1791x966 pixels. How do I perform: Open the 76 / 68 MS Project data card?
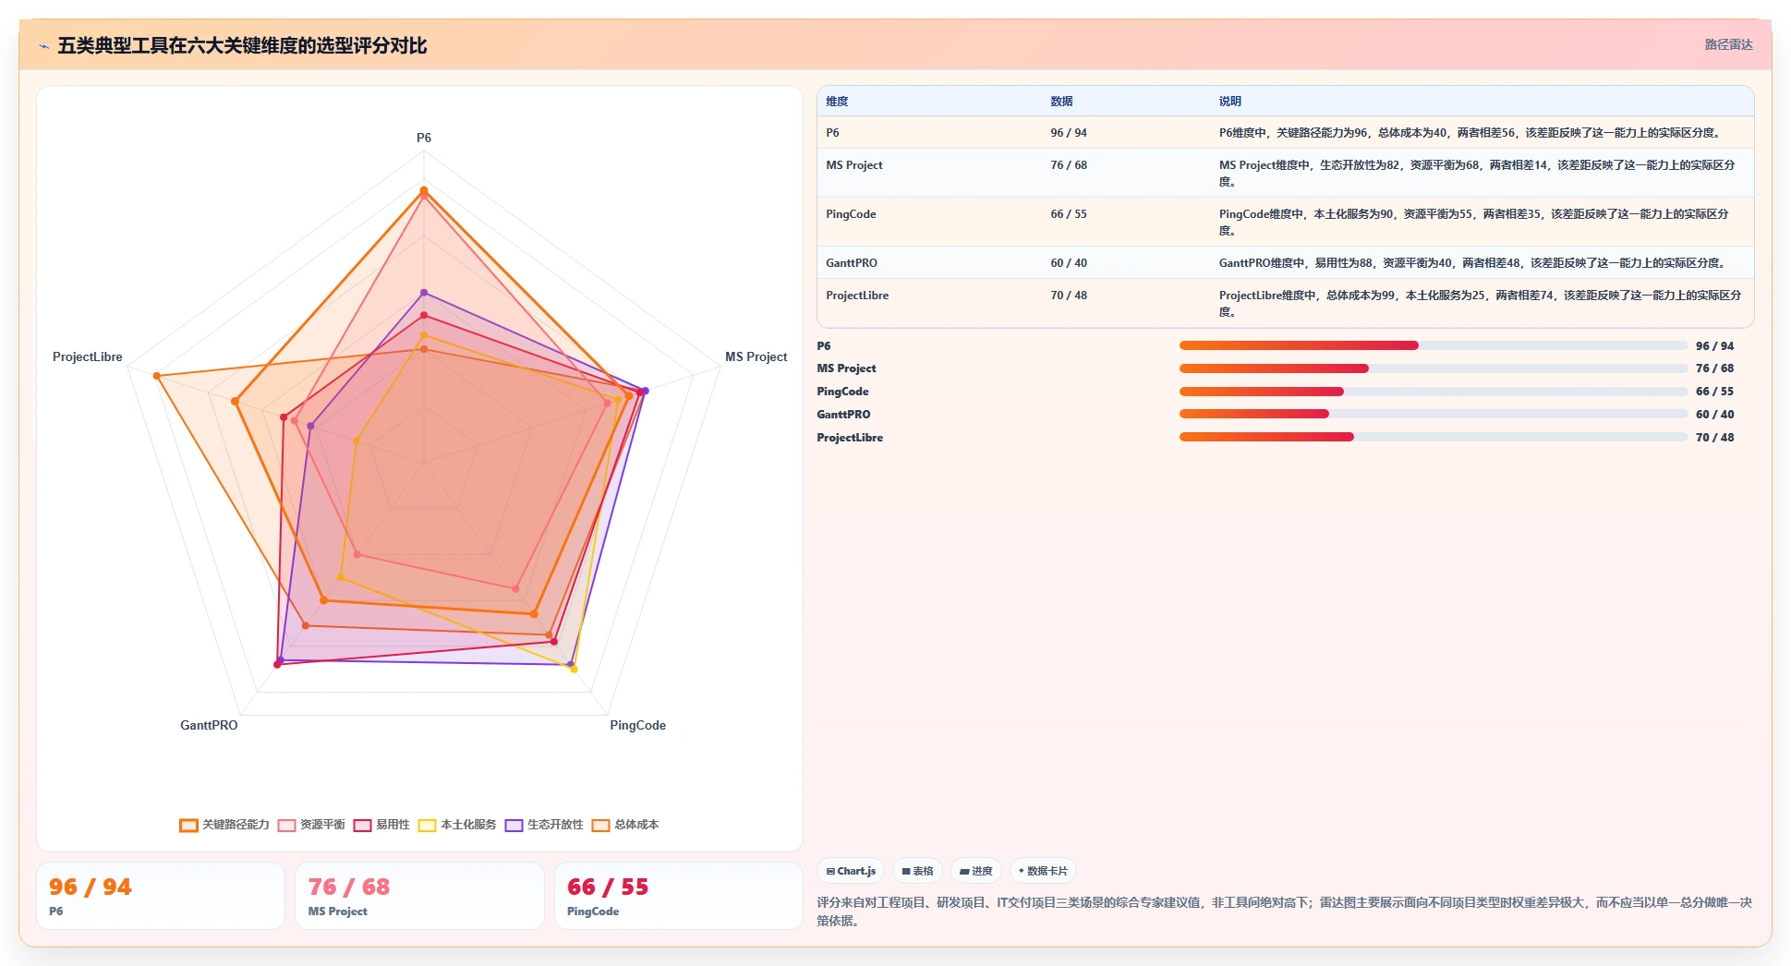point(419,896)
